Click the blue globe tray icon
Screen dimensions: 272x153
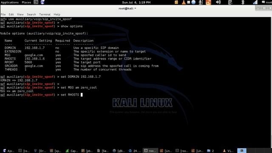tap(193, 2)
